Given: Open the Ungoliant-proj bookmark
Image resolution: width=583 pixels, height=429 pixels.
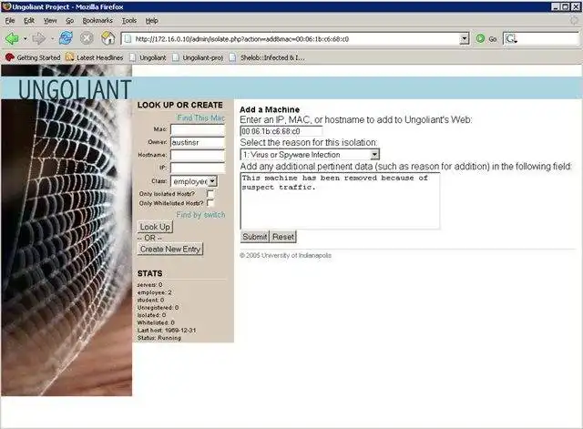Looking at the screenshot, I should 198,57.
